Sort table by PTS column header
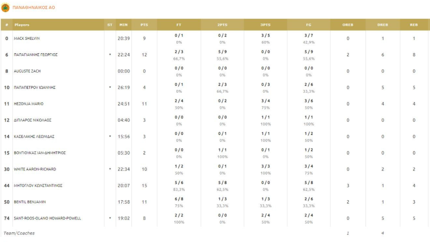Screen dimensions: 430x242 [144, 25]
